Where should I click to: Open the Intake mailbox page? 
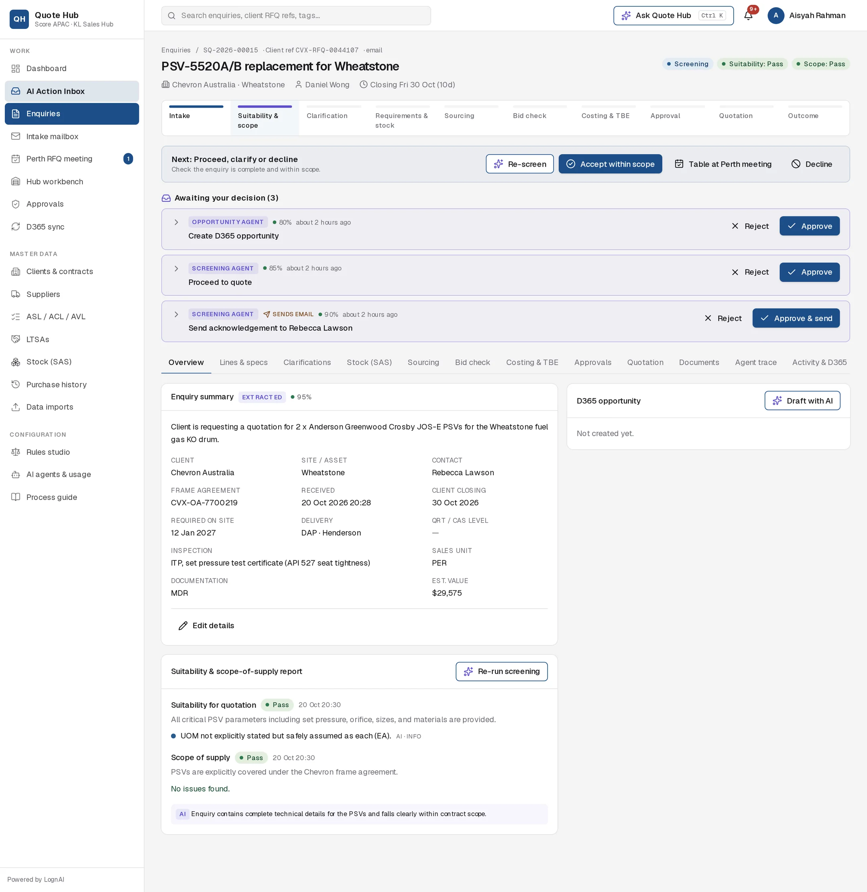point(72,136)
